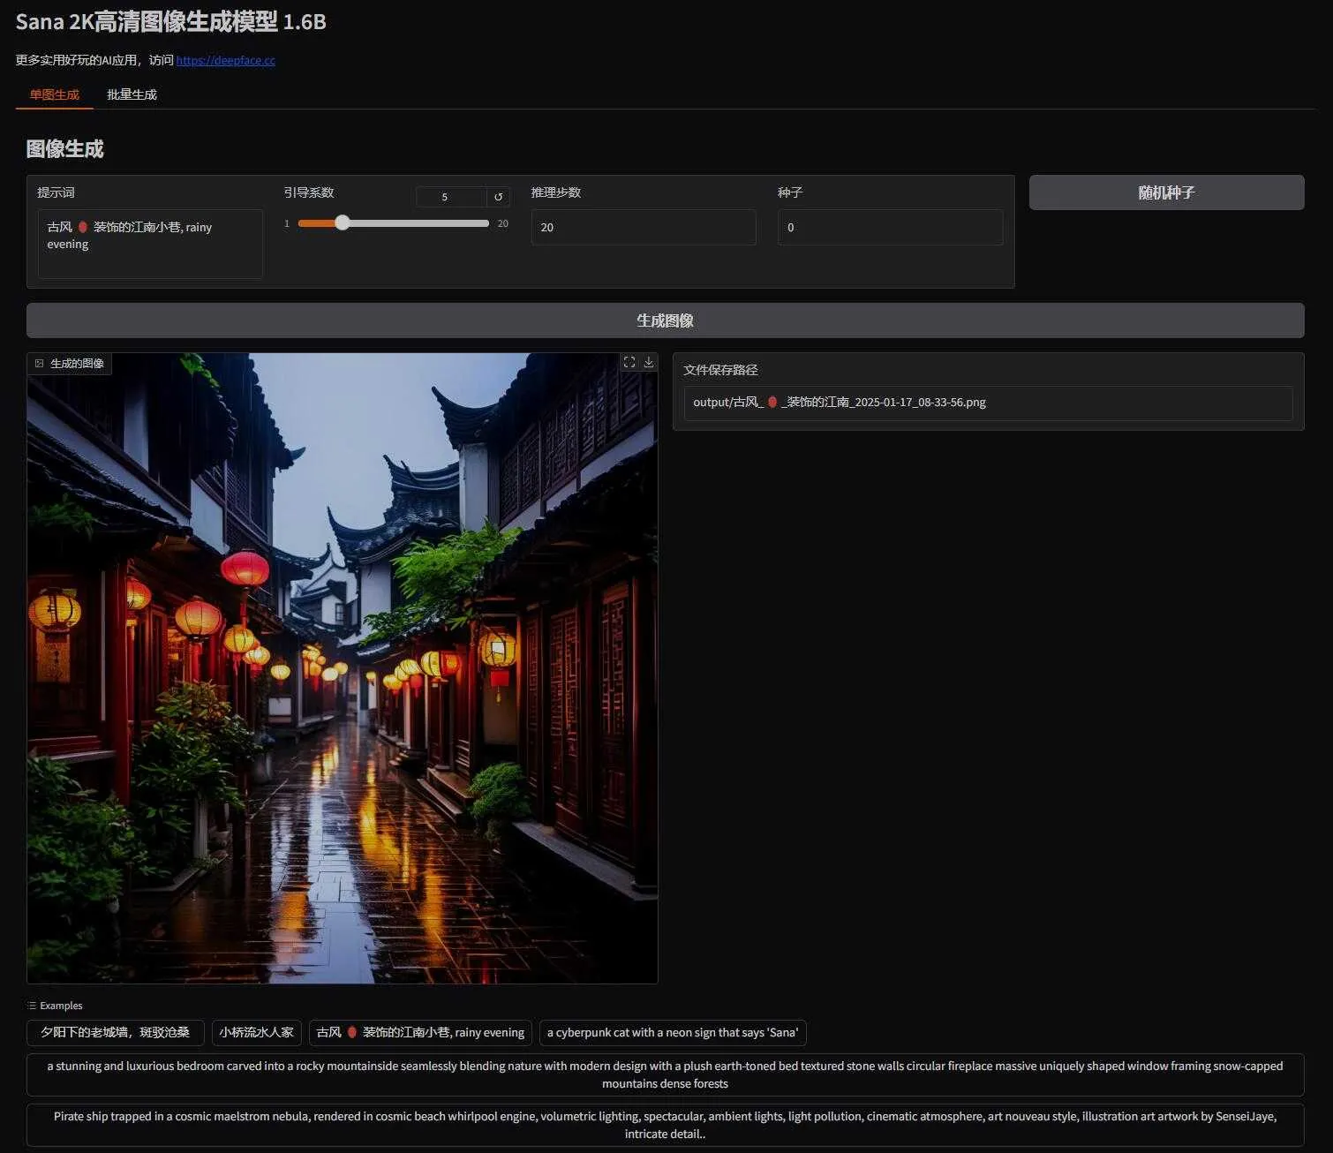
Task: Click the 图像生成 section heading
Action: [65, 148]
